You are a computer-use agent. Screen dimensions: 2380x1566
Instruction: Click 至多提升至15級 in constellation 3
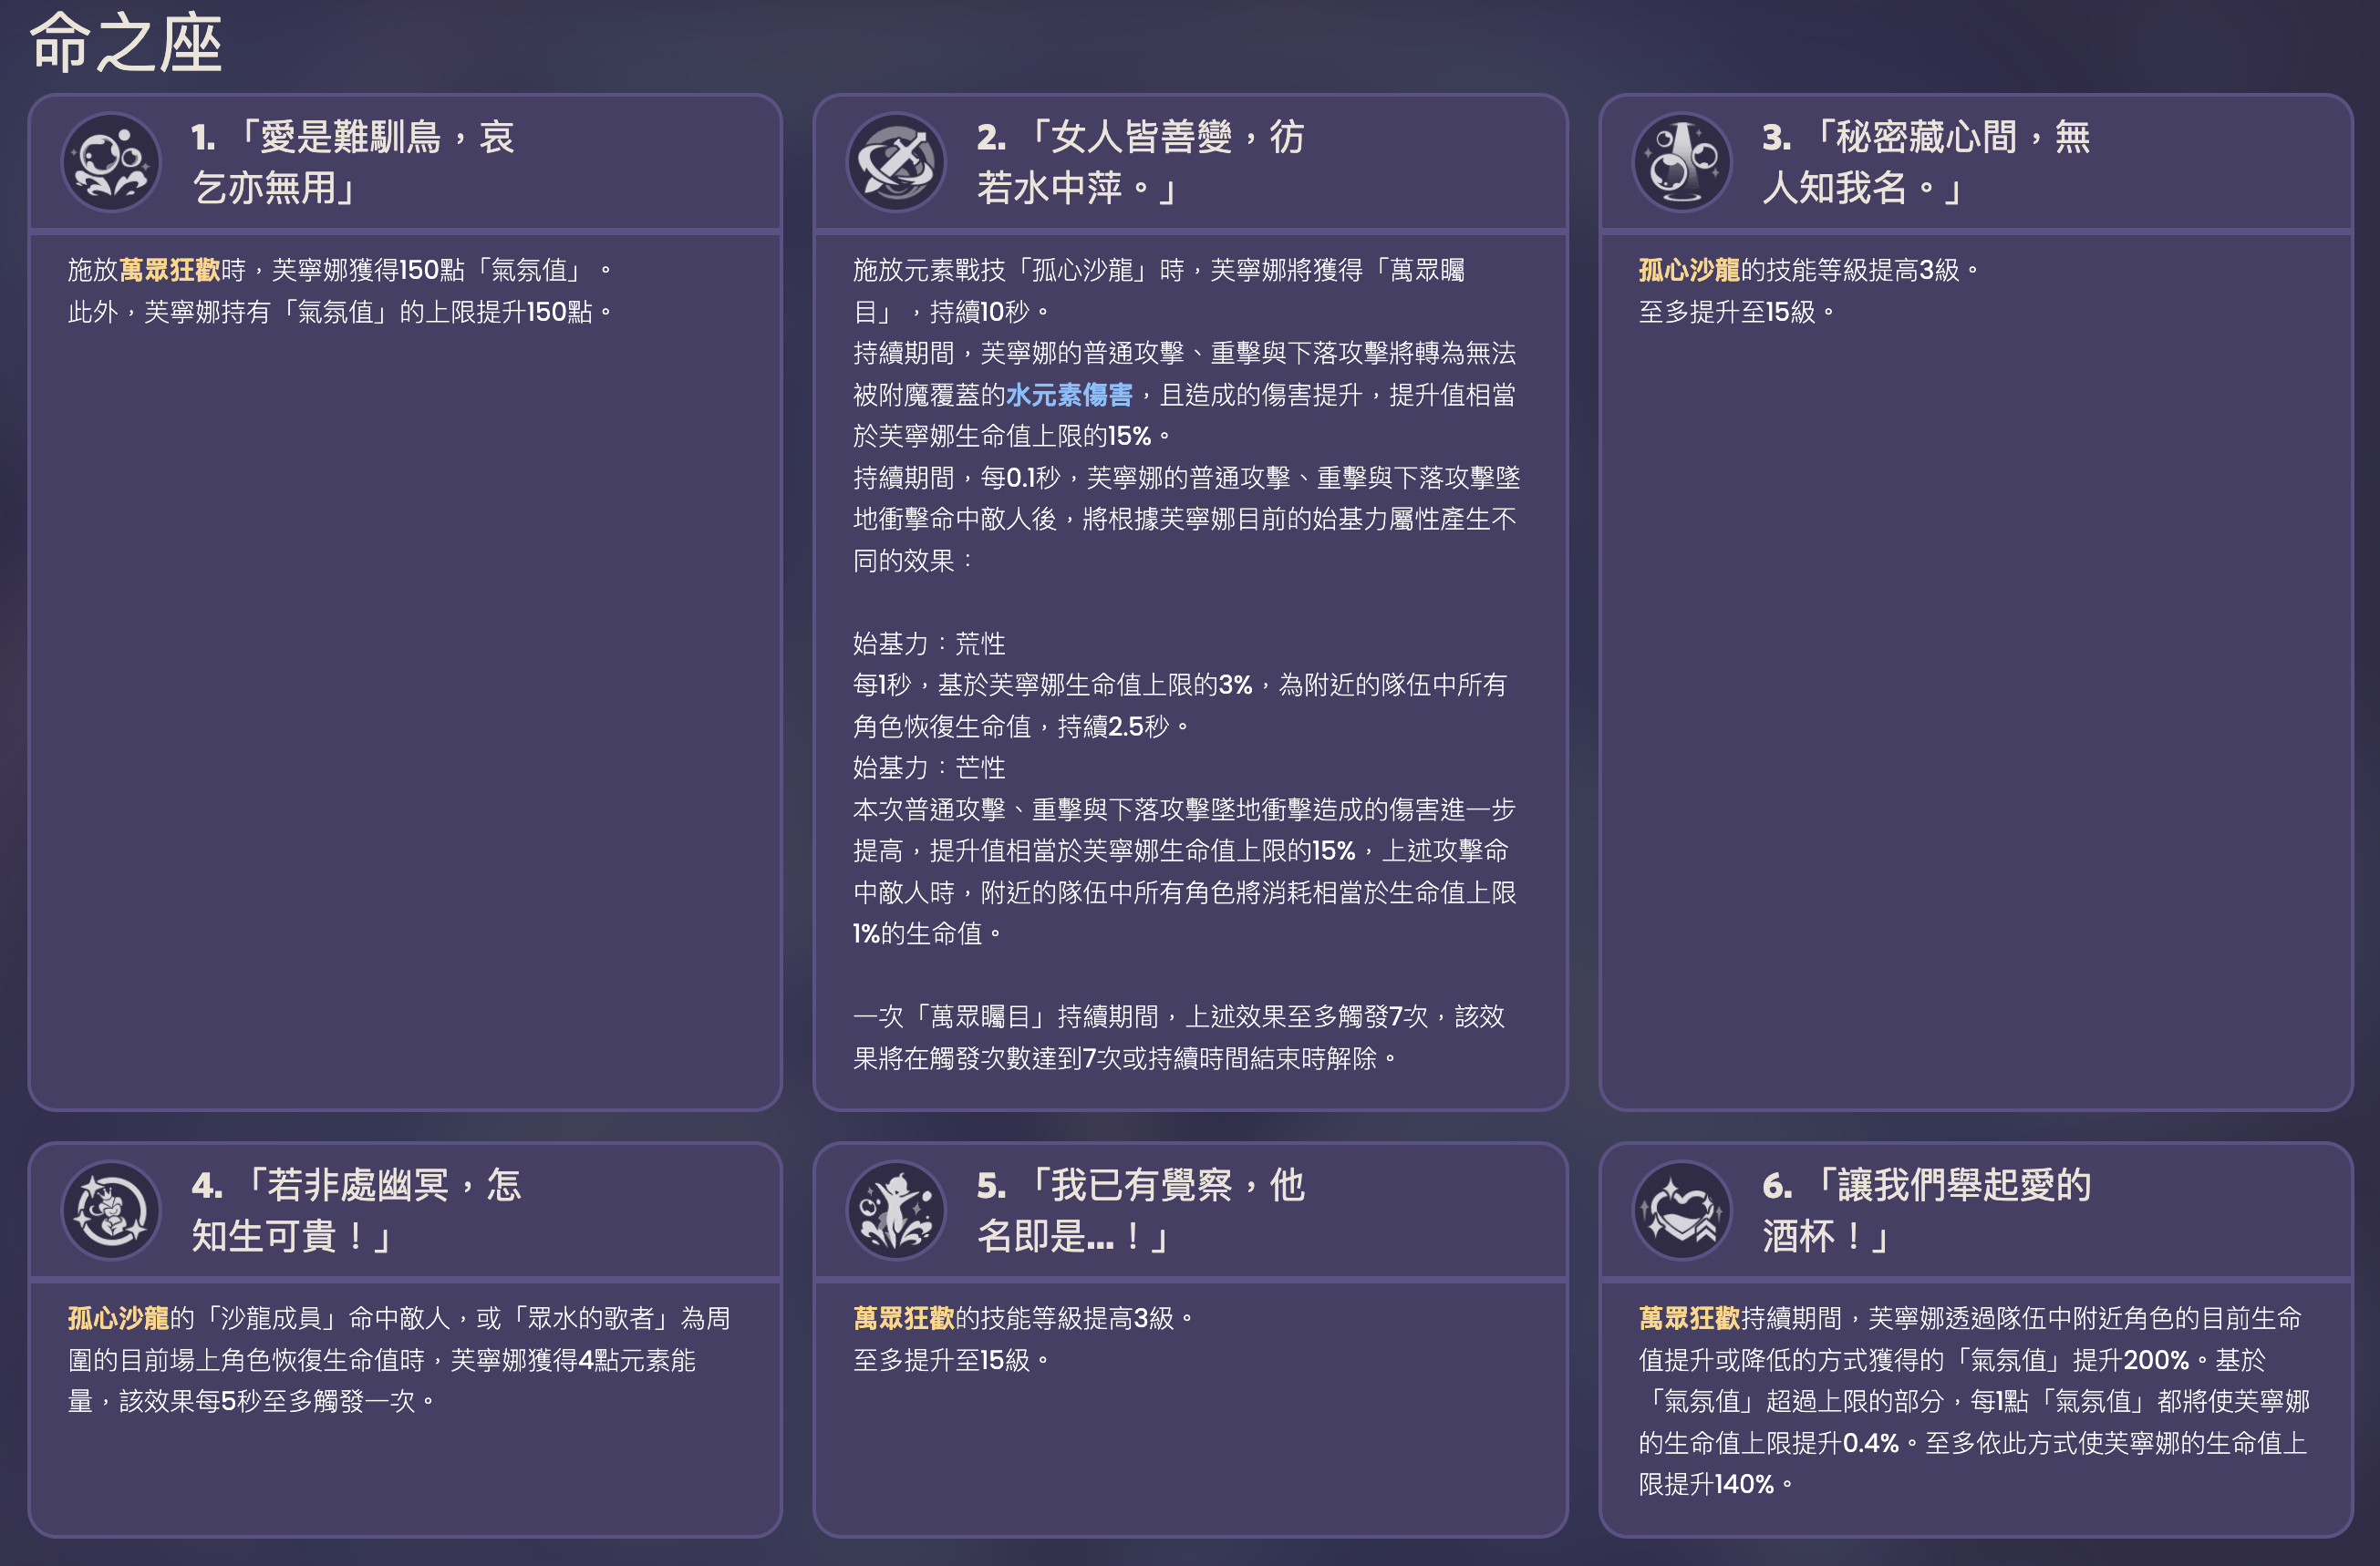(1737, 312)
